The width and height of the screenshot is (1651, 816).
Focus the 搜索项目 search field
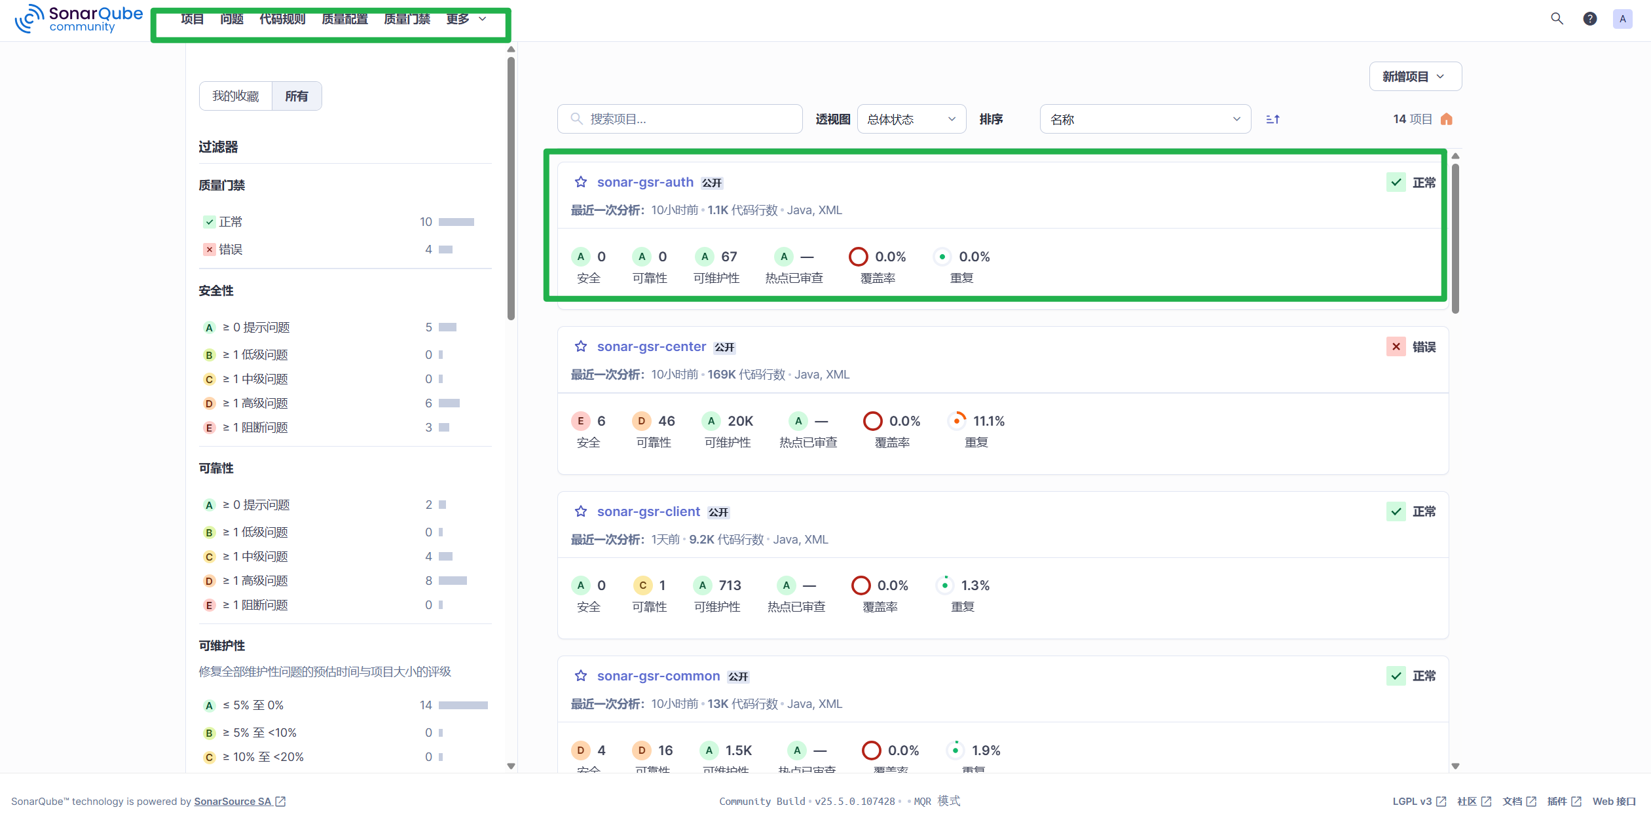680,119
